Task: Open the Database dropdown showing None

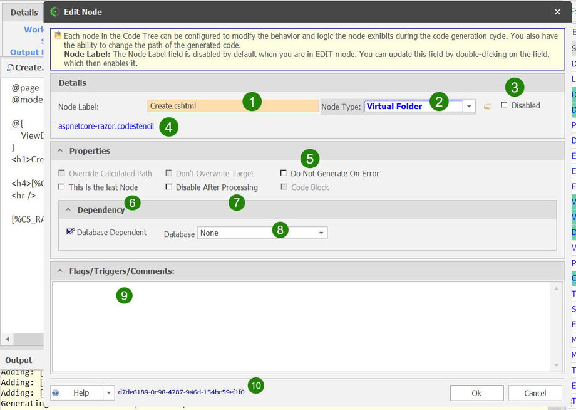Action: (262, 233)
